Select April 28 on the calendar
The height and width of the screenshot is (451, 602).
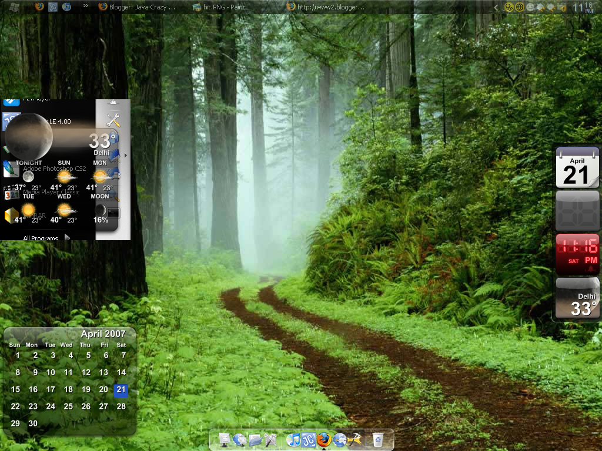click(121, 406)
